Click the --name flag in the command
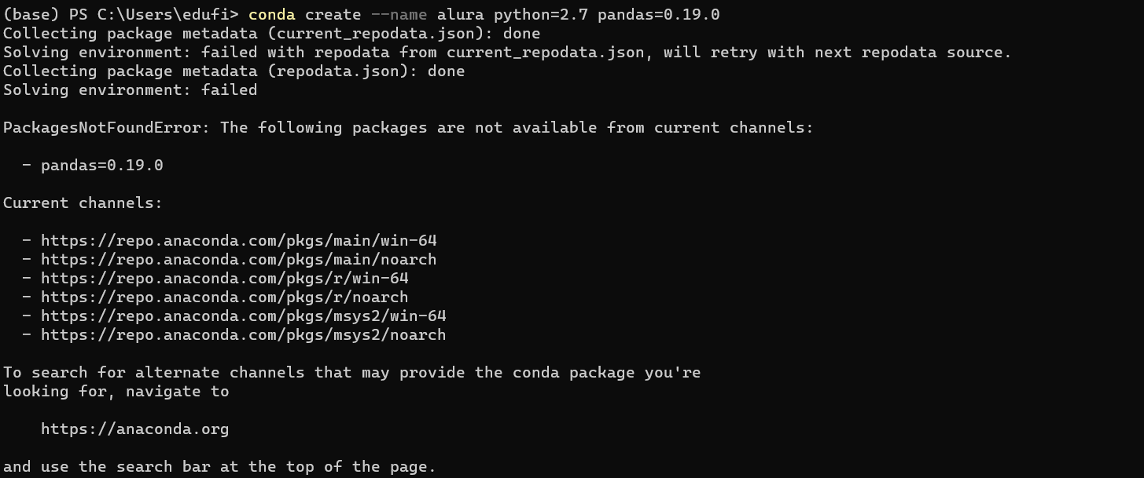 (x=399, y=15)
